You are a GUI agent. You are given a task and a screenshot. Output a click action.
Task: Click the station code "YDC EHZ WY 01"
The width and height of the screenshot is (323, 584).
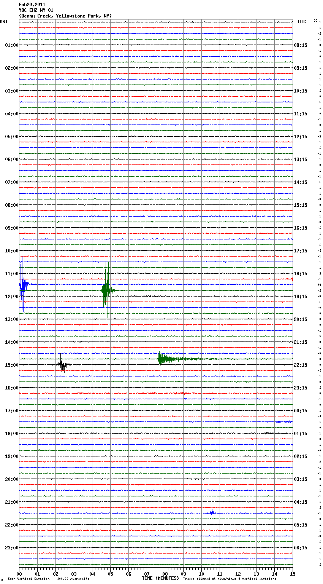[36, 10]
